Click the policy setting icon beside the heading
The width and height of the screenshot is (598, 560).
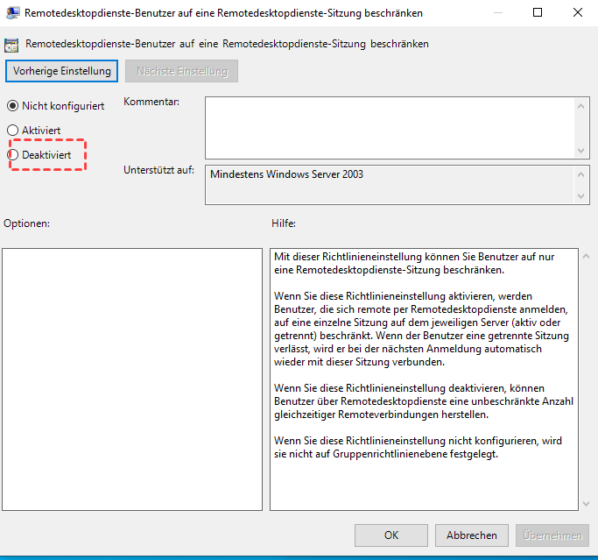12,43
